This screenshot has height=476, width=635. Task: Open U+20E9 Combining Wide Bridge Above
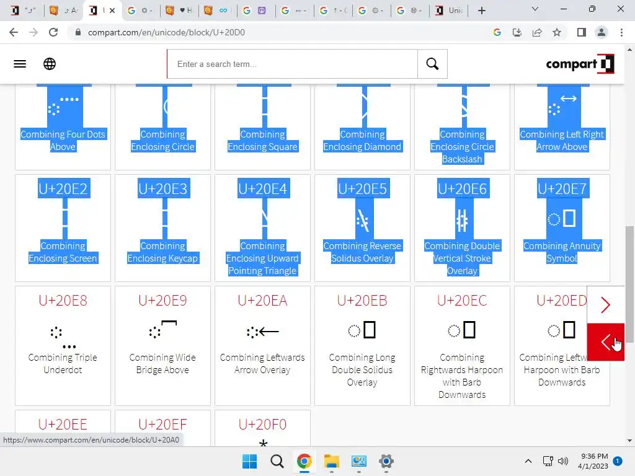click(x=162, y=346)
